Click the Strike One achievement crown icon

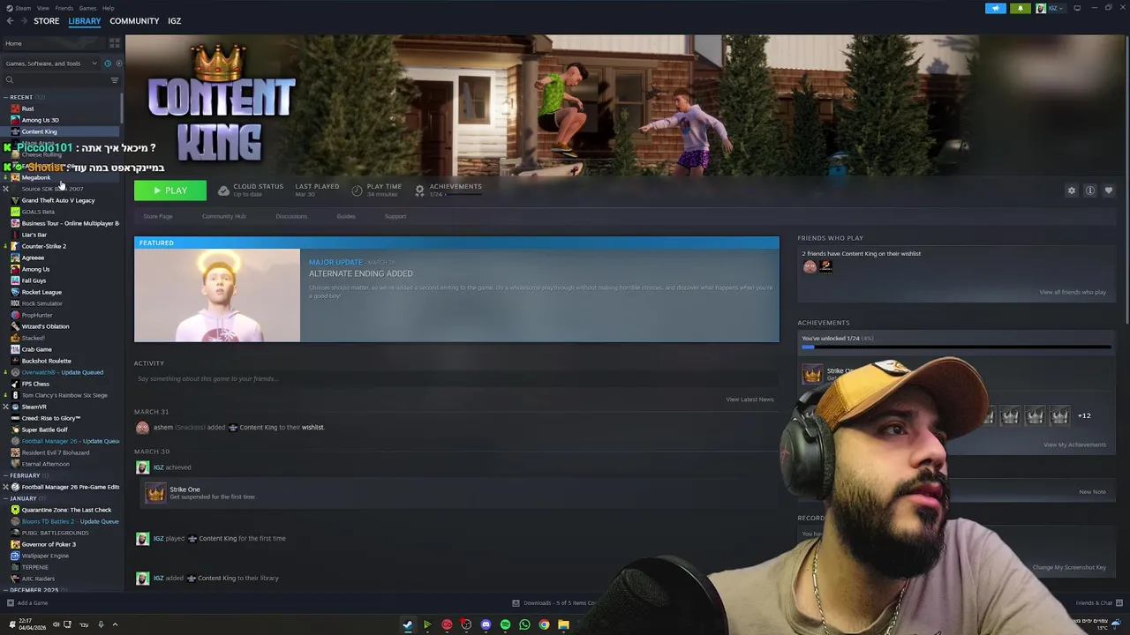pos(155,493)
